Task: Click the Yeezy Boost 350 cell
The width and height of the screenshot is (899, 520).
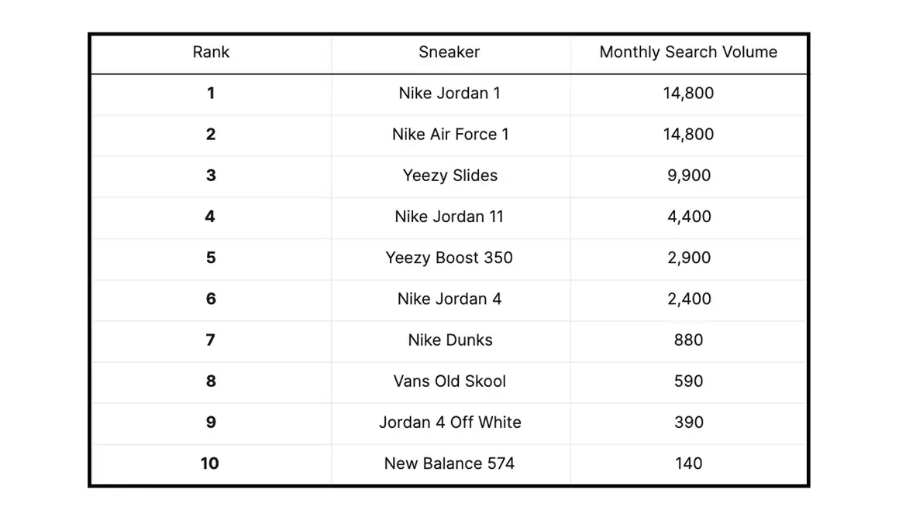Action: [x=449, y=258]
